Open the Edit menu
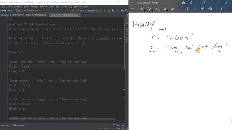232x130 pixels. tap(4, 6)
